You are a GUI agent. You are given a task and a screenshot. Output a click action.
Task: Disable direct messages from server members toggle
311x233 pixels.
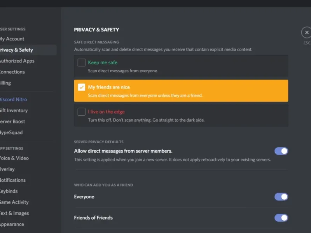[281, 151]
